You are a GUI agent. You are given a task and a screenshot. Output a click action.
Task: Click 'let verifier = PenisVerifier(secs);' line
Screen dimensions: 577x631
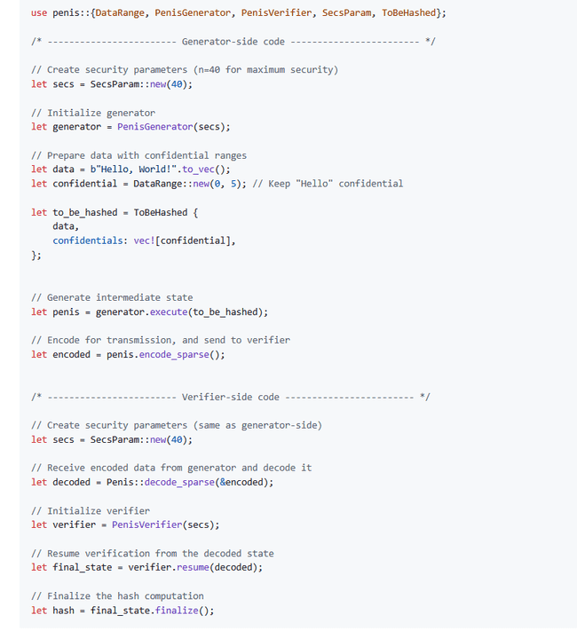(x=126, y=525)
